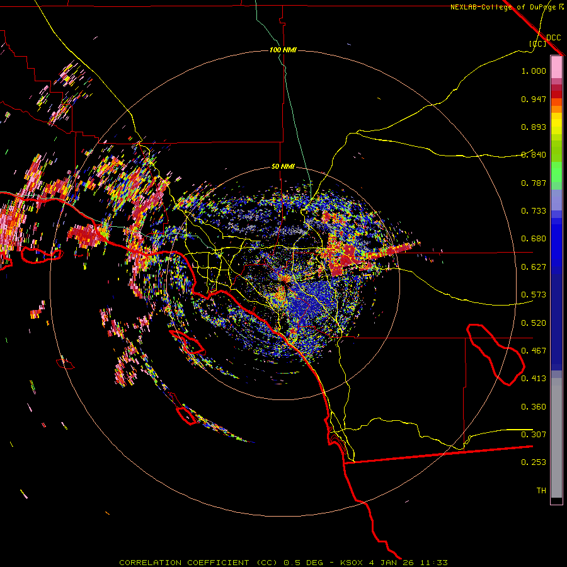Click the bright green segment of the color bar
567x567 pixels.
(x=556, y=172)
